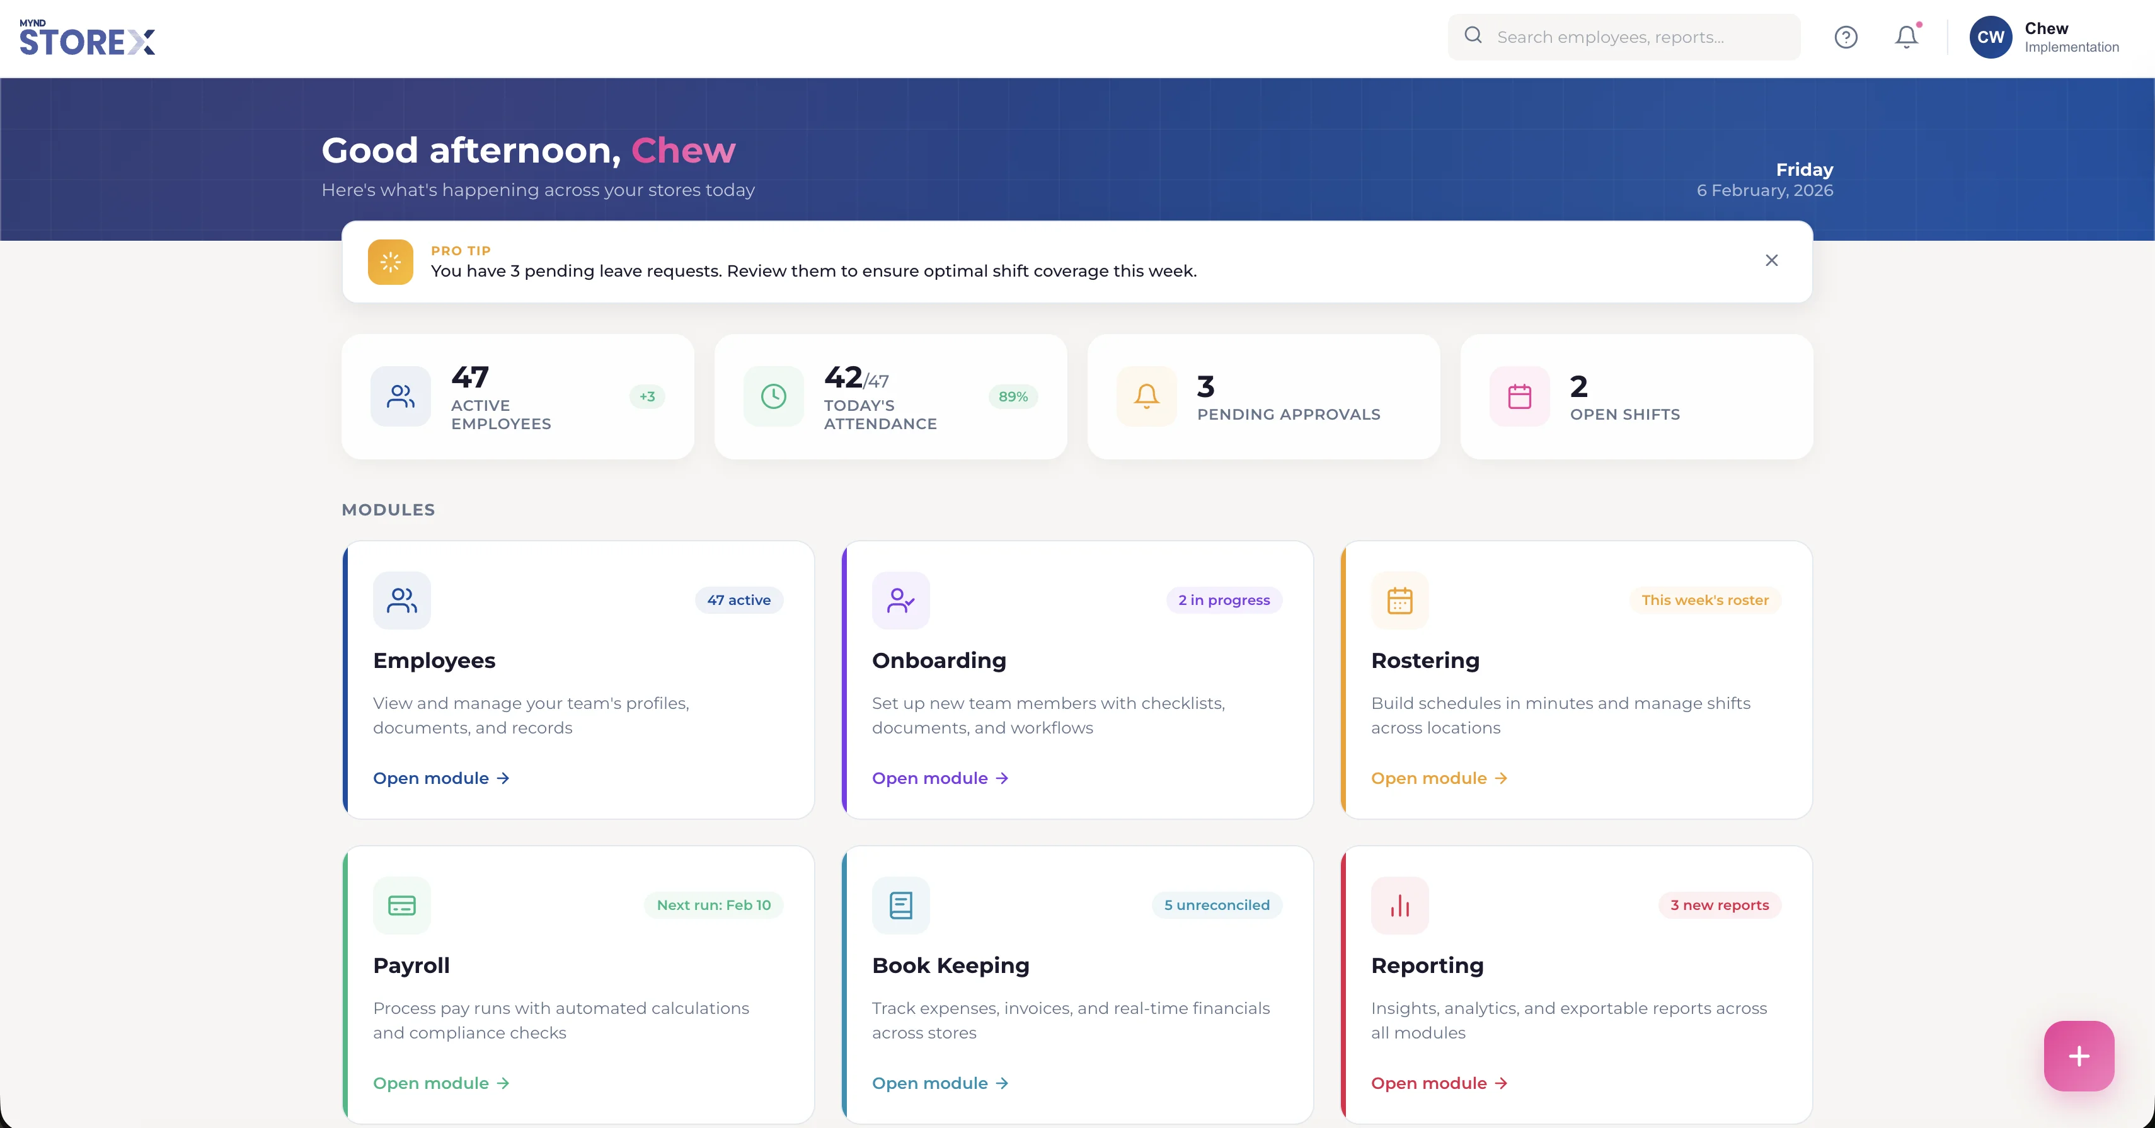Open the notification bell
2155x1128 pixels.
click(x=1905, y=37)
